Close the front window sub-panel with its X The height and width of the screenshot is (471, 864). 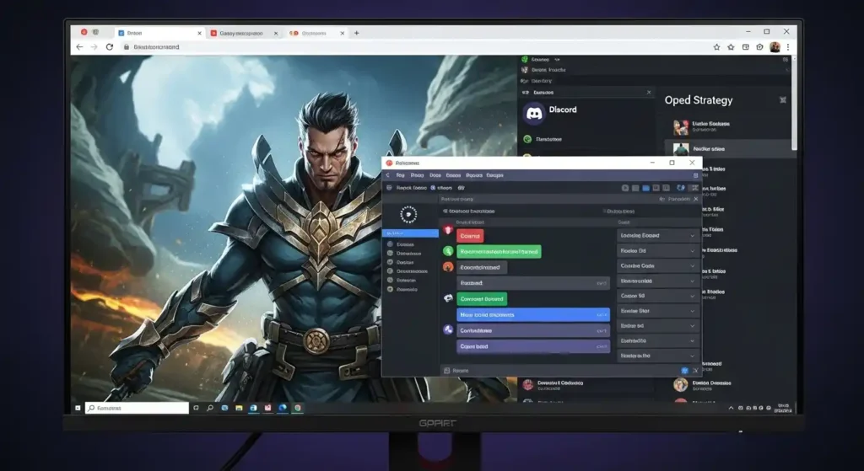click(x=696, y=199)
